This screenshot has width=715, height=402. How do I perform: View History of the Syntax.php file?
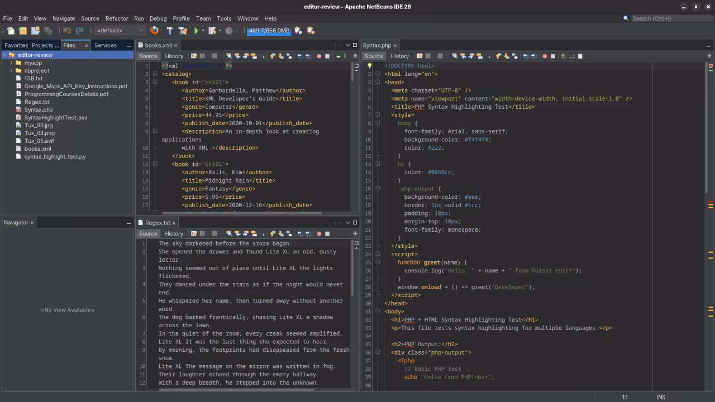point(399,56)
